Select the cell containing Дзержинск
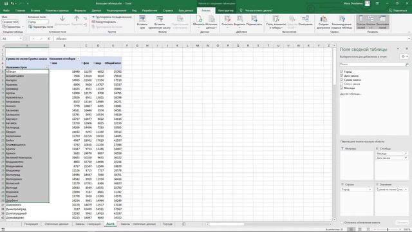This screenshot has height=232, width=412. click(27, 205)
